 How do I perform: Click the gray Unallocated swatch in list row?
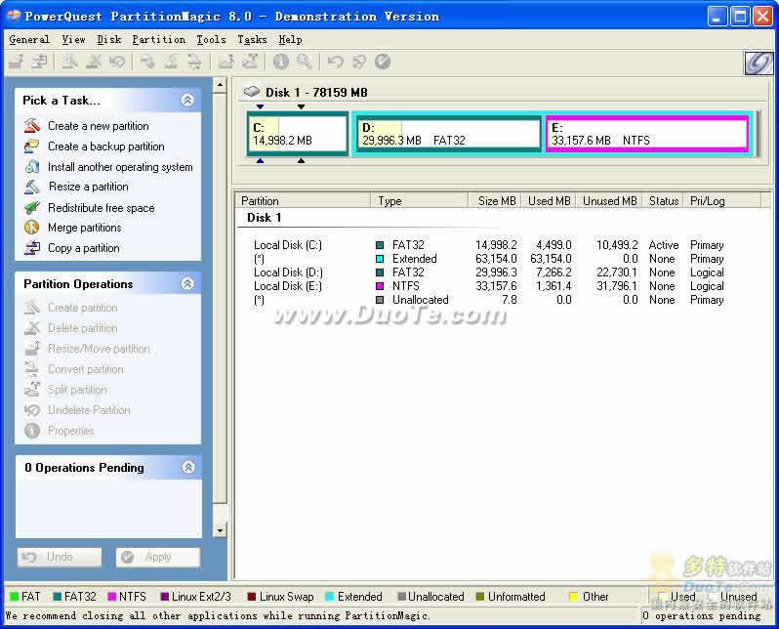coord(380,300)
